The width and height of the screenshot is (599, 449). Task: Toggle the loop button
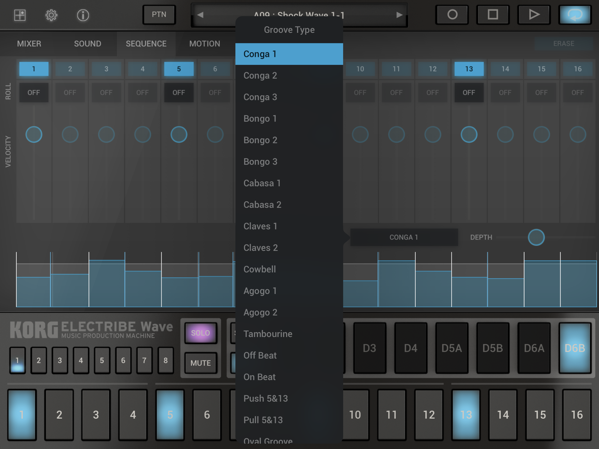[575, 15]
